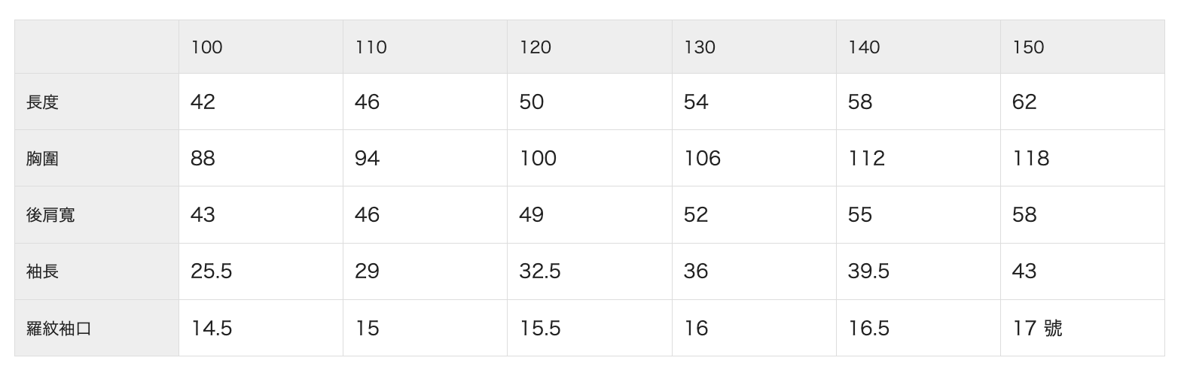1187x388 pixels.
Task: Select the 長度 row label
Action: pos(42,102)
